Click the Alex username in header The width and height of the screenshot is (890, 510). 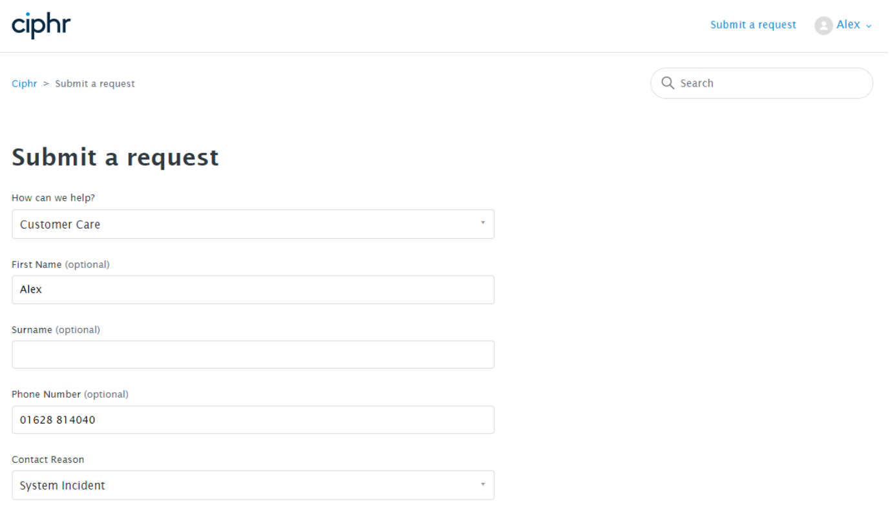(848, 25)
